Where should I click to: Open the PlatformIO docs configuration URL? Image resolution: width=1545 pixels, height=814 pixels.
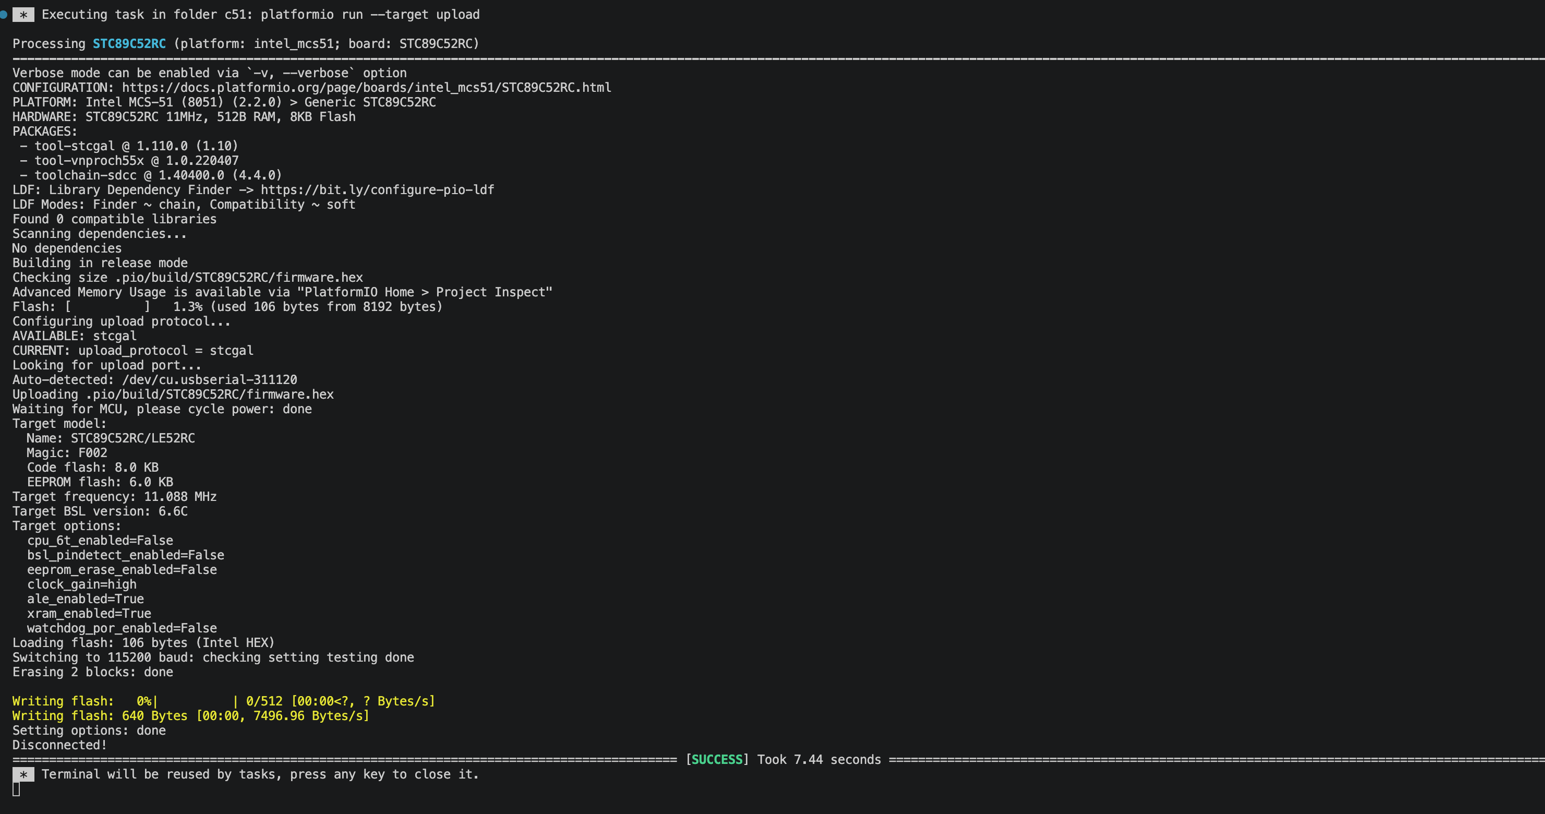[367, 88]
